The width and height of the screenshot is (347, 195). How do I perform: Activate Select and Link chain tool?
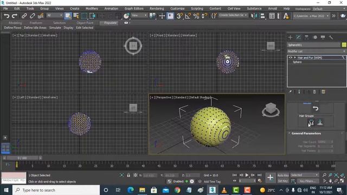coord(24,16)
